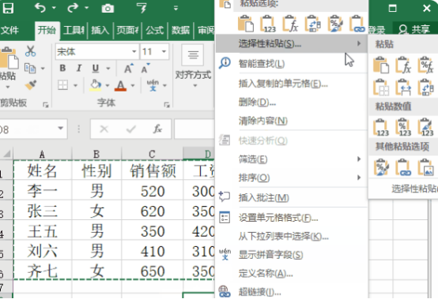Click the 销售额 header cell
The height and width of the screenshot is (299, 438).
pyautogui.click(x=153, y=170)
